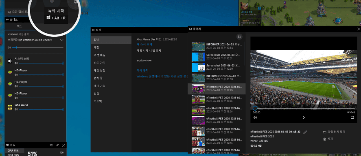
Task: Click the 1454 World app icon
Action: tap(10, 107)
